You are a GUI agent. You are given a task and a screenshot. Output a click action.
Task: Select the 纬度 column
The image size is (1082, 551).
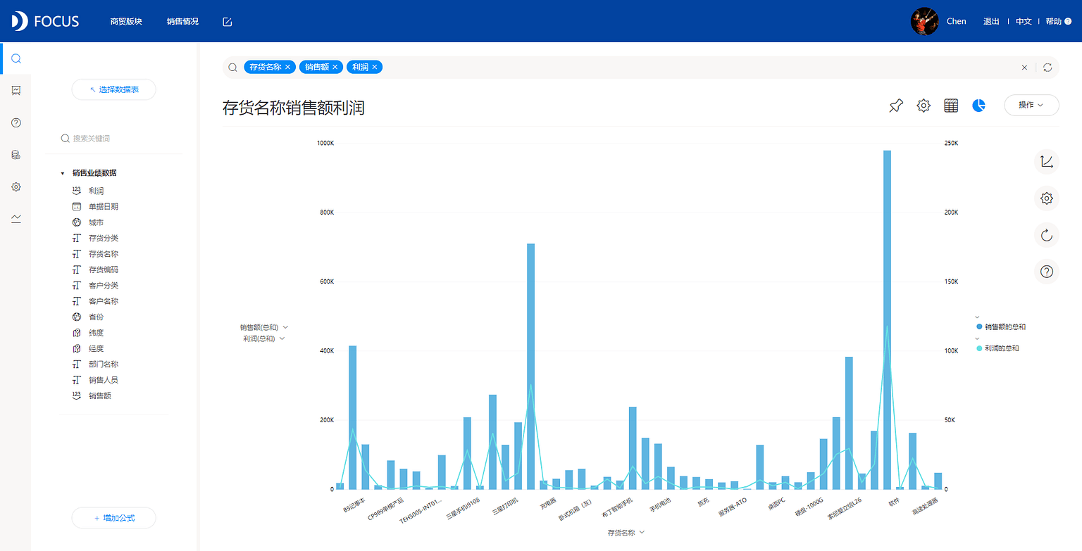[x=97, y=333]
